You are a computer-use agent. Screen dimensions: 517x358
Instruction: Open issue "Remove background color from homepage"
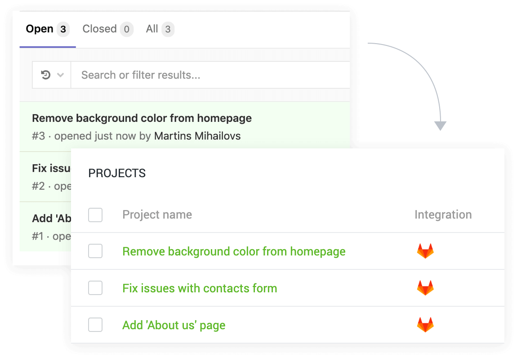click(x=141, y=118)
